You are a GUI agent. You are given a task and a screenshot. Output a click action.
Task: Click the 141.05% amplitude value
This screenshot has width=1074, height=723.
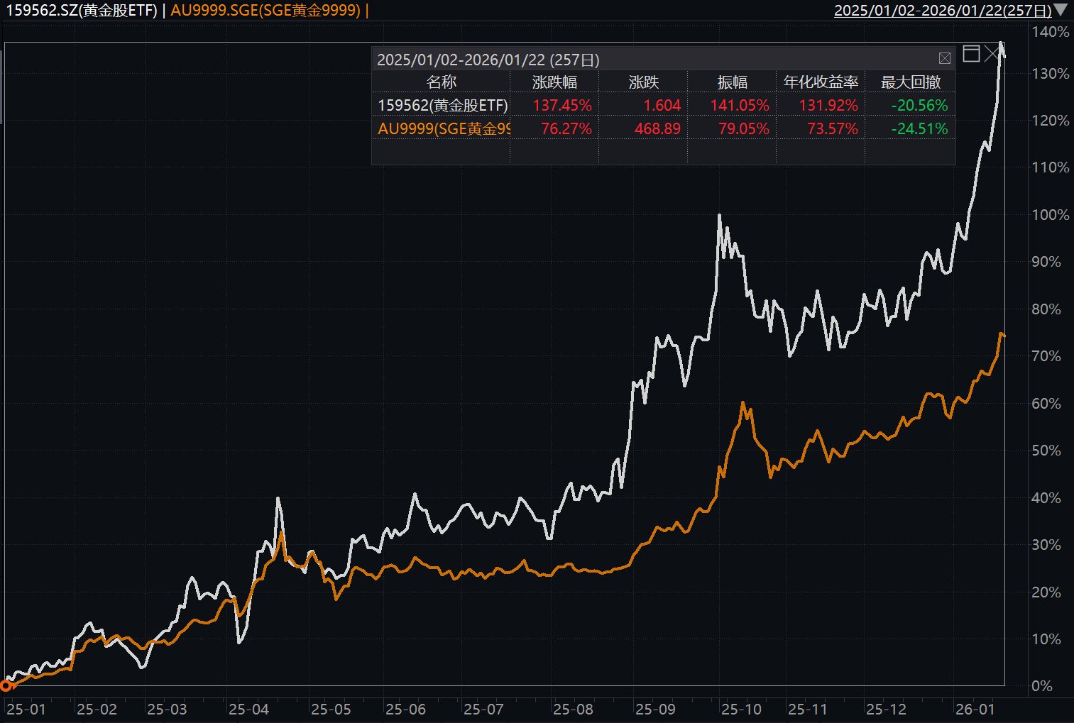click(x=740, y=106)
